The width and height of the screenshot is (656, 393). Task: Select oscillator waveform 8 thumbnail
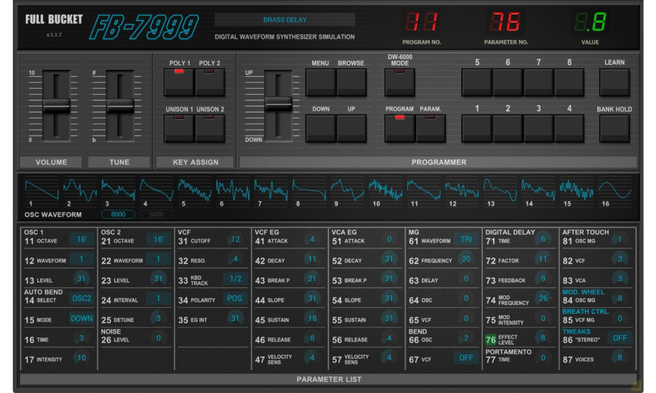click(309, 191)
